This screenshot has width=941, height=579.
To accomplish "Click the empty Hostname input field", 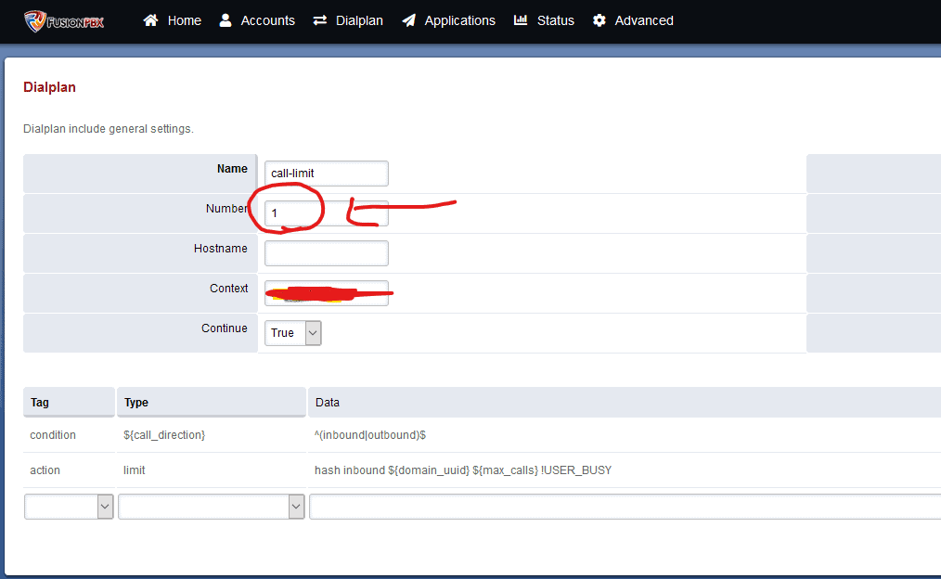I will click(326, 253).
